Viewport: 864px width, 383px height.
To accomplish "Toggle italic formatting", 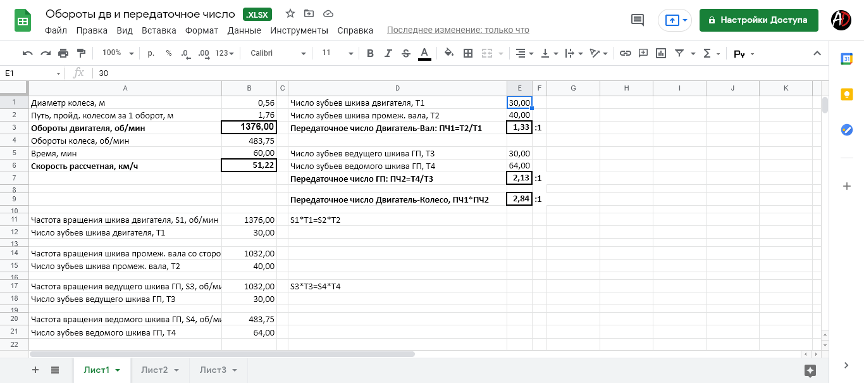I will [x=388, y=53].
